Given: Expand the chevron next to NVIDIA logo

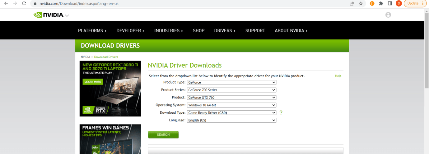Looking at the screenshot, I should 67,16.
